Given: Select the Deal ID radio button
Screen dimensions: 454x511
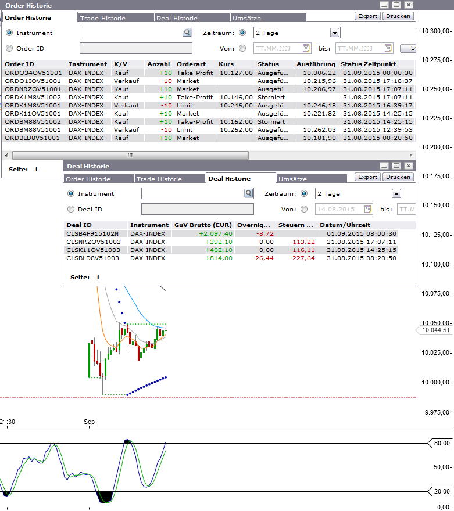Looking at the screenshot, I should [x=71, y=209].
